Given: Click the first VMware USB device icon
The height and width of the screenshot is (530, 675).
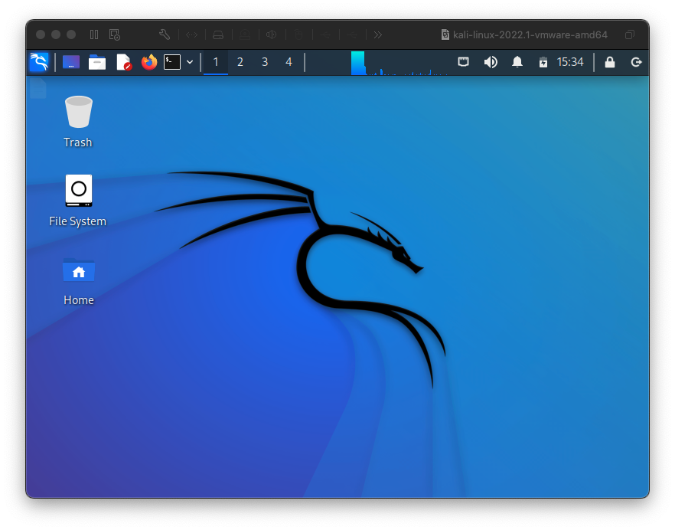Looking at the screenshot, I should tap(325, 35).
